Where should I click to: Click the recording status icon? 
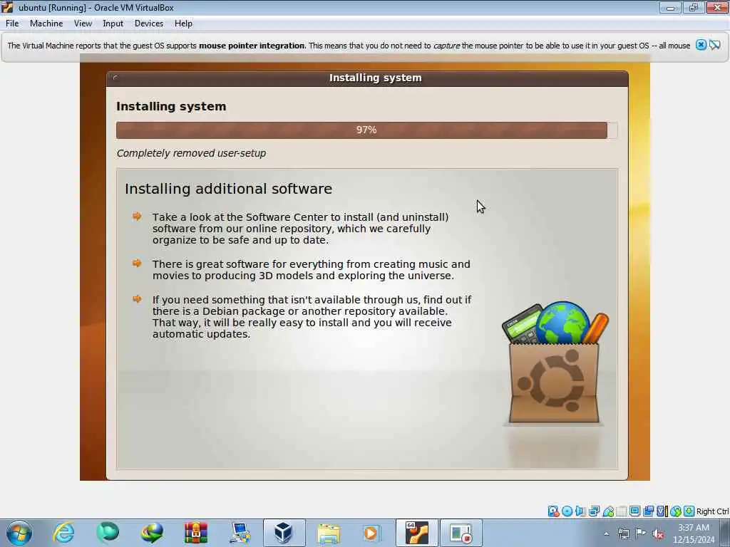point(648,511)
